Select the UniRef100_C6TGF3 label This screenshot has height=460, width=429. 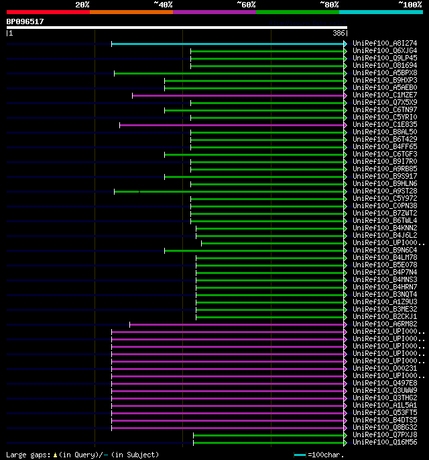tap(385, 154)
